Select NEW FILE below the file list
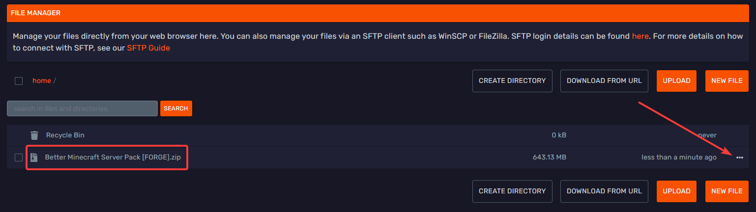The width and height of the screenshot is (756, 212). (x=727, y=191)
